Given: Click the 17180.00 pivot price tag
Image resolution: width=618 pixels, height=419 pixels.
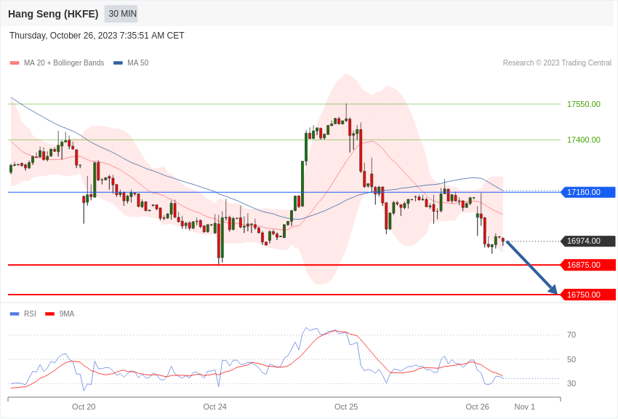Looking at the screenshot, I should (587, 192).
